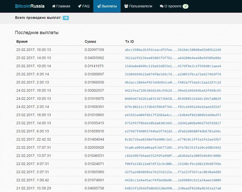The width and height of the screenshot is (242, 192).
Task: Select amount cell 0.01974891
Action: [x=94, y=180]
